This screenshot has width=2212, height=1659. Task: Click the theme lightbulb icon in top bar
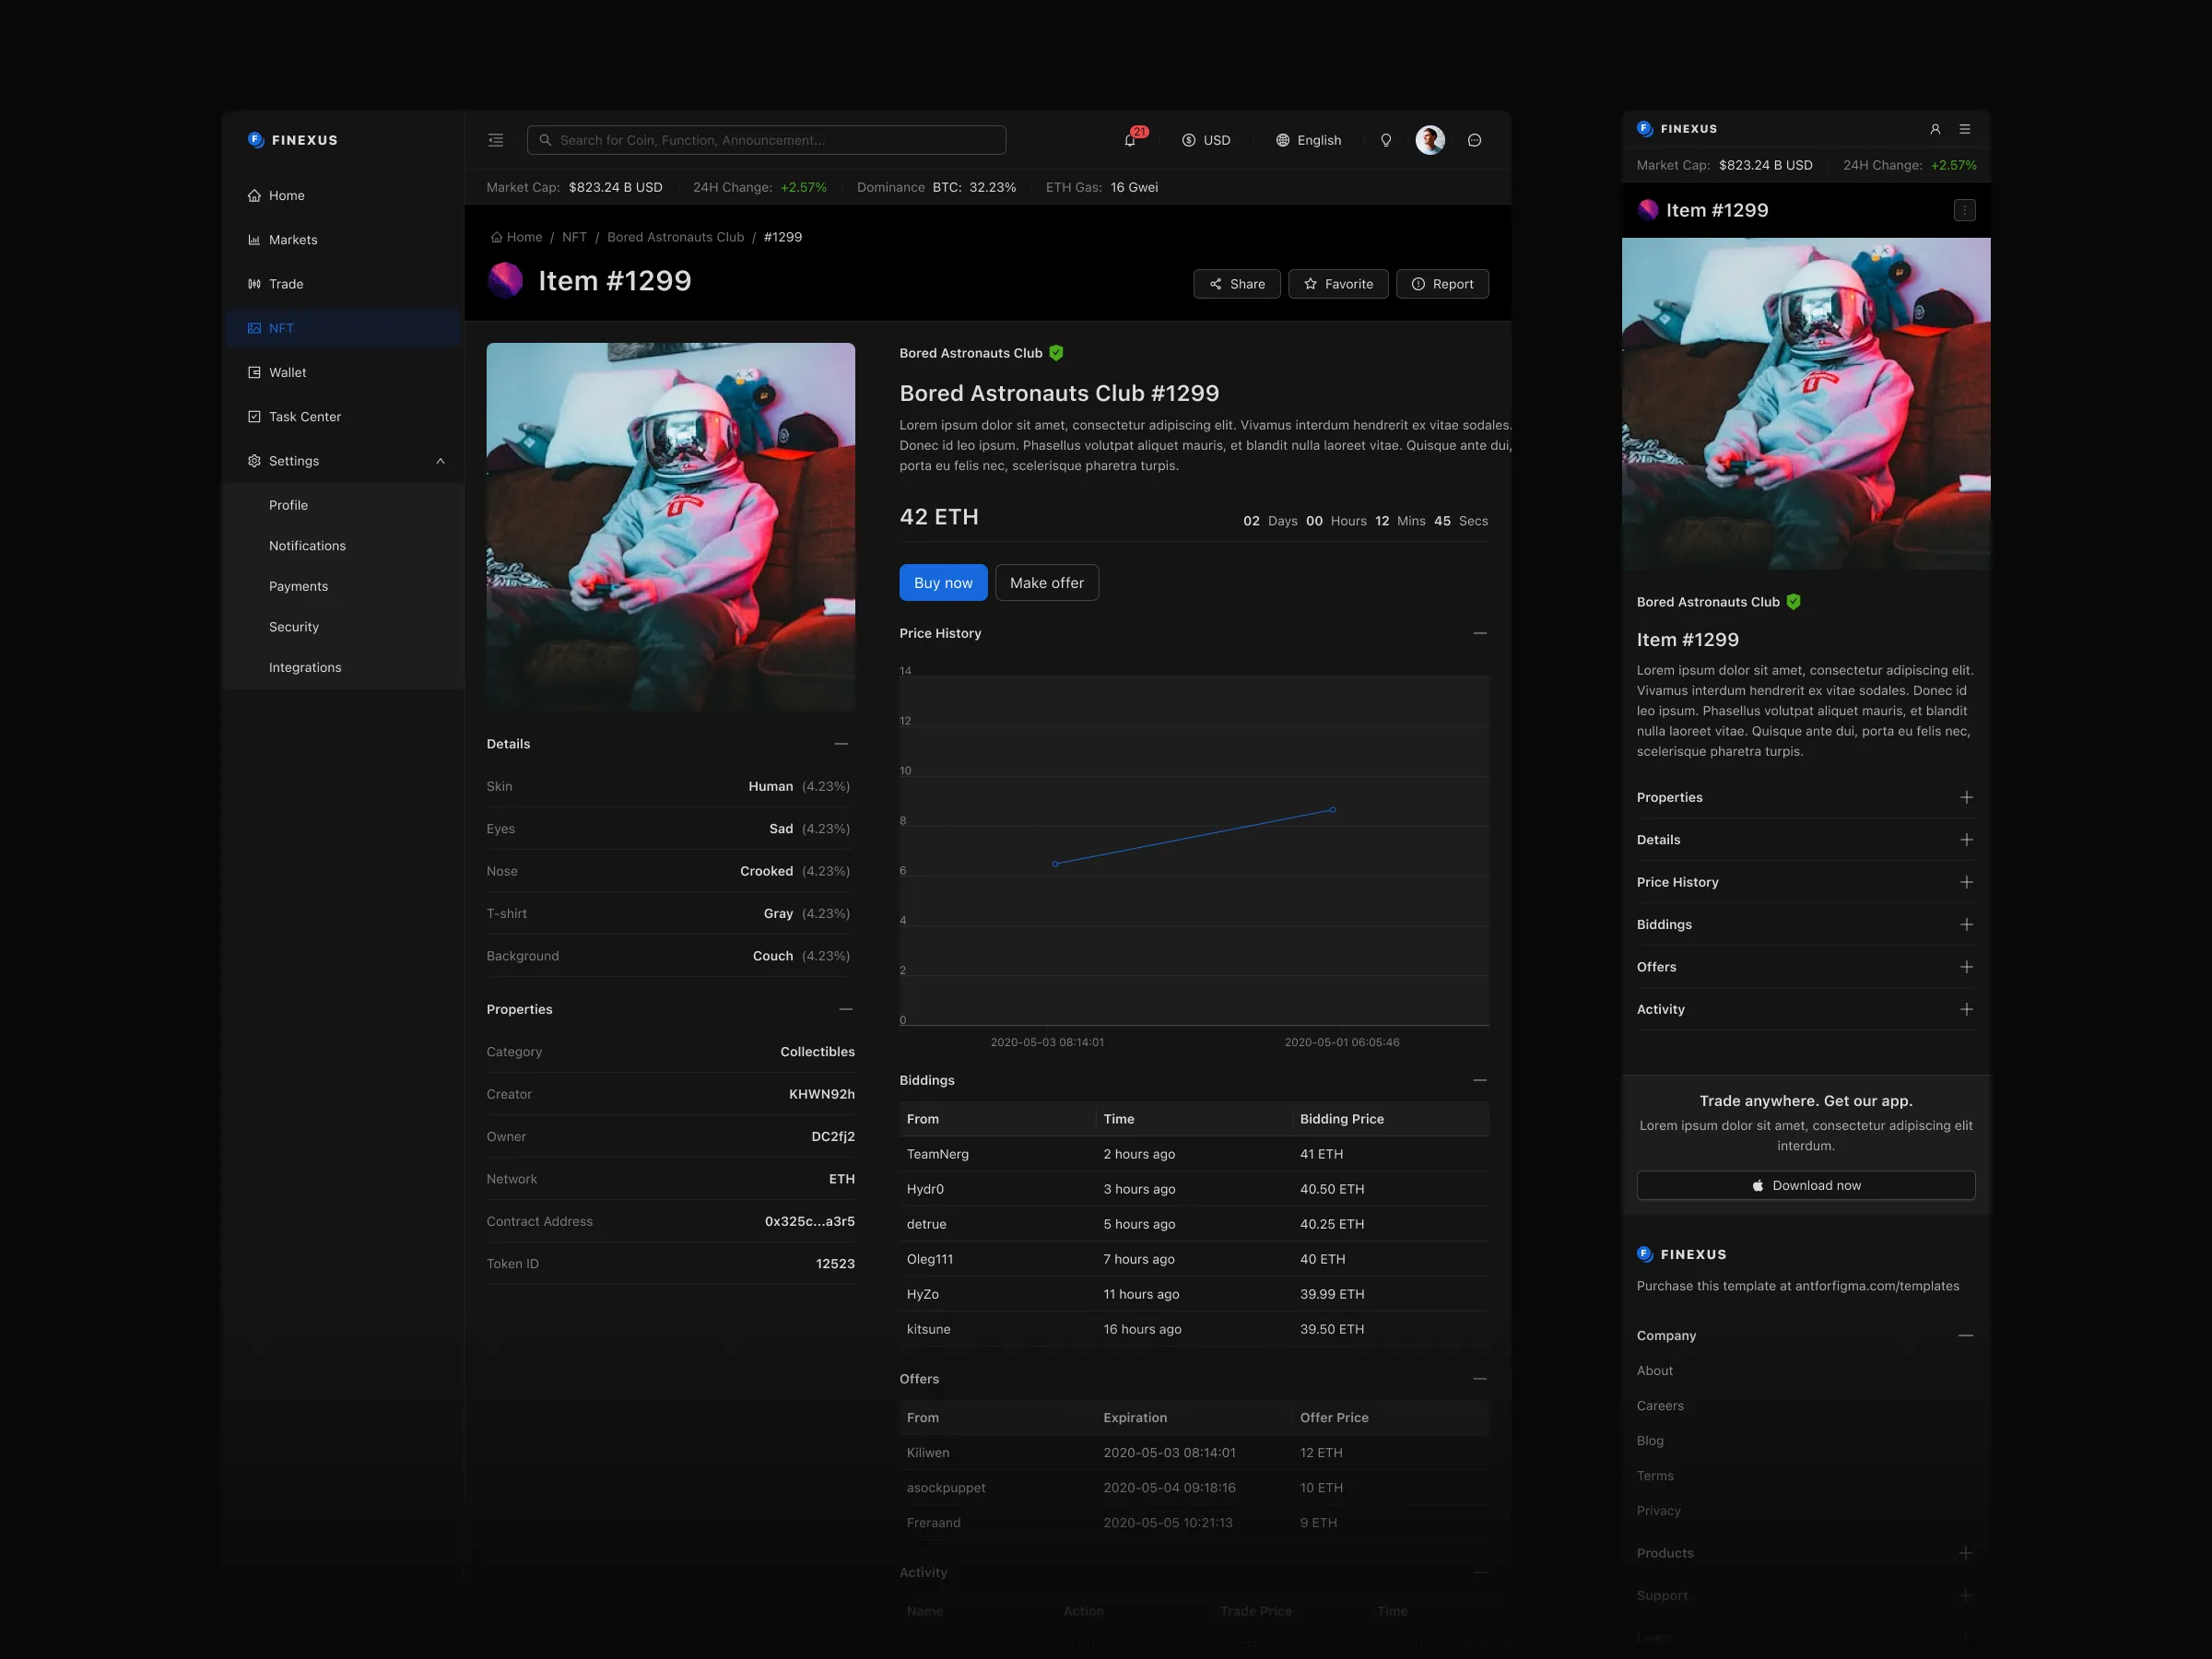click(1387, 139)
